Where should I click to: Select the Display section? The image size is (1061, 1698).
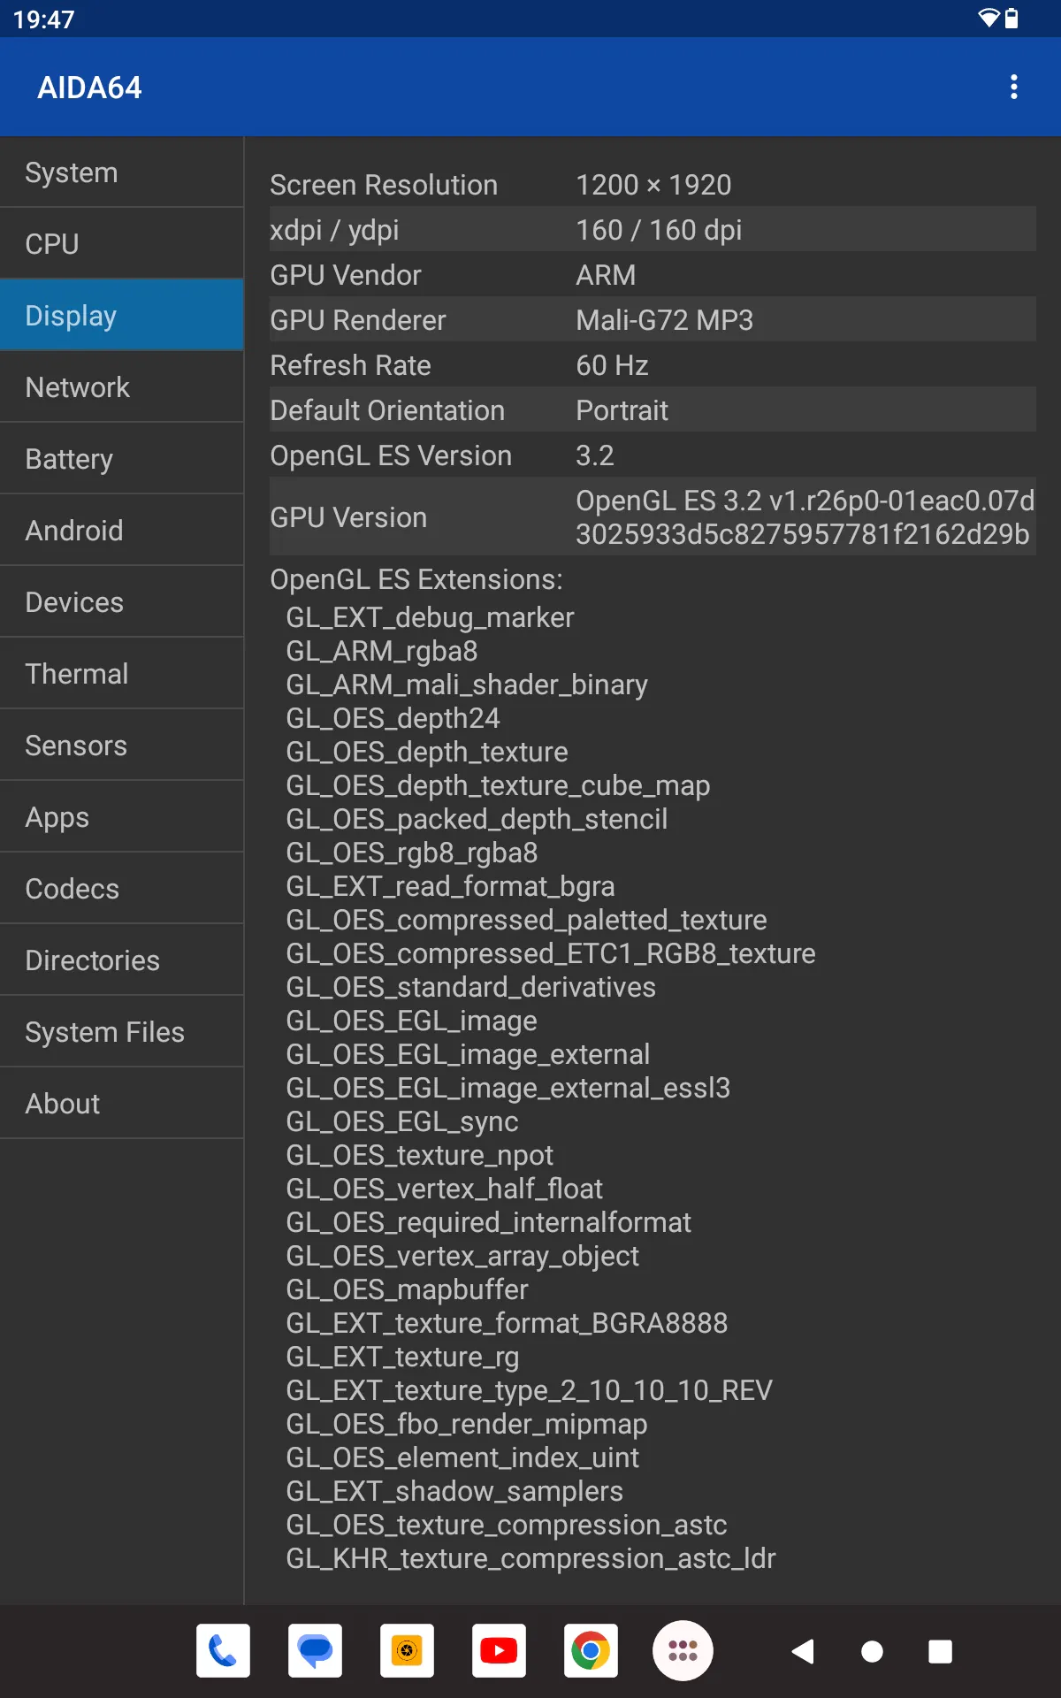(x=122, y=316)
